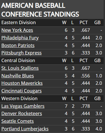Click W column header in Western Division
The height and width of the screenshot is (133, 105).
pos(64,98)
